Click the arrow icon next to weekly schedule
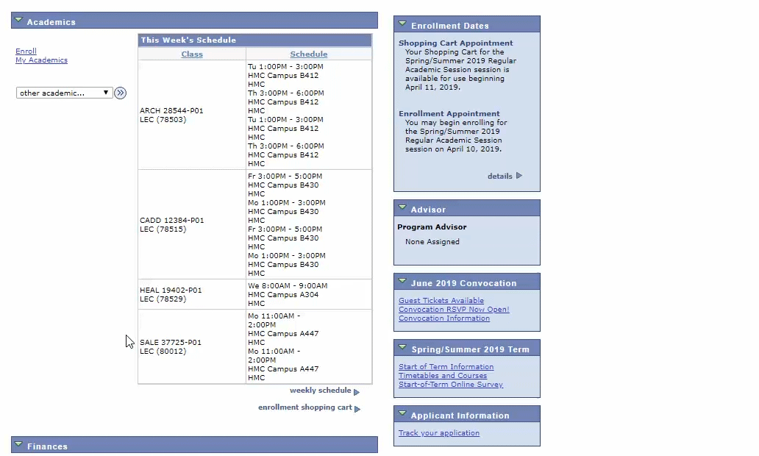Image resolution: width=759 pixels, height=456 pixels. [357, 392]
